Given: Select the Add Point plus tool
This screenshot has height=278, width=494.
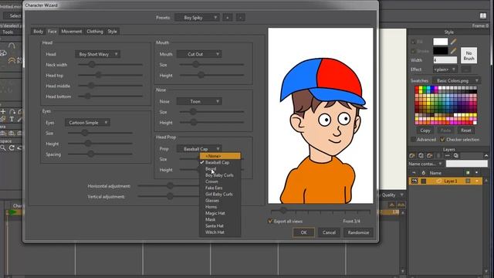Looking at the screenshot, I should [3, 111].
